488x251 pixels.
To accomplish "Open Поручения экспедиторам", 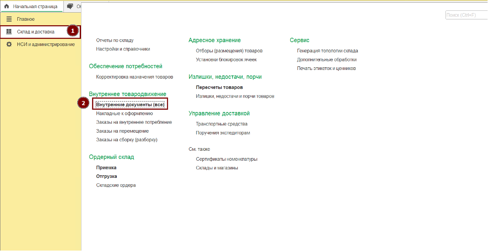I will coord(223,133).
